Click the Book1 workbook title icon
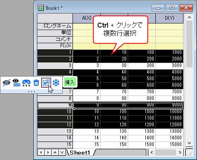This screenshot has height=160, width=197. pyautogui.click(x=40, y=8)
